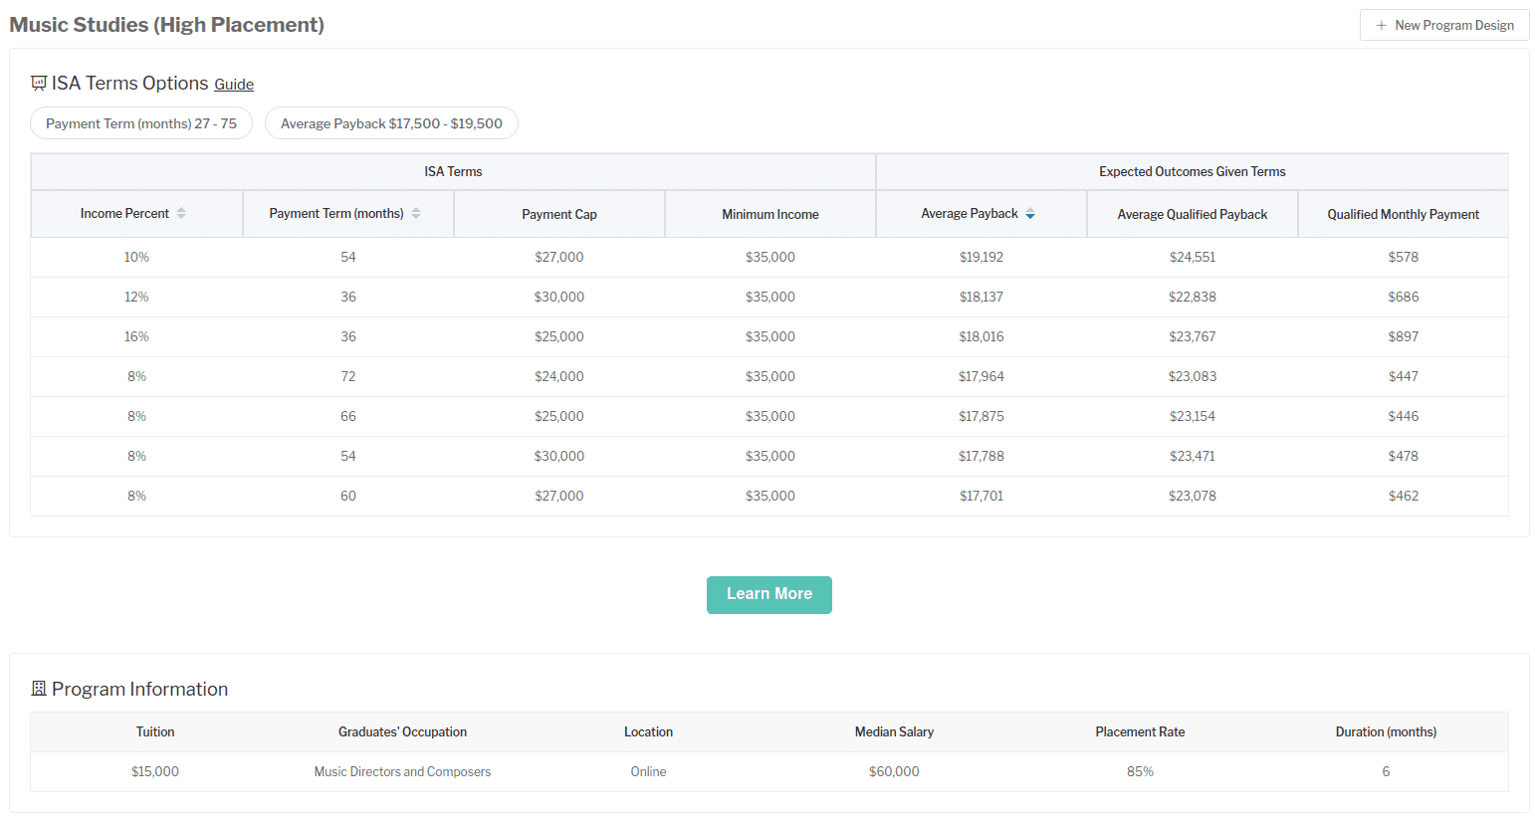Click the ISA Terms group header
This screenshot has height=825, width=1535.
(x=453, y=171)
